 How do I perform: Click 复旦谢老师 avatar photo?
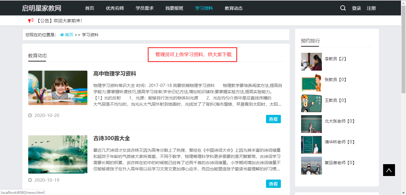tap(311, 166)
